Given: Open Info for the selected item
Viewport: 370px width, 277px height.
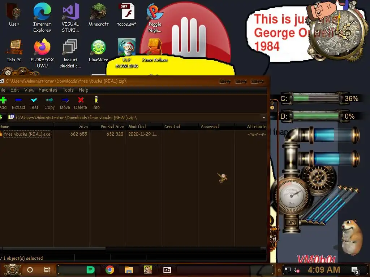Looking at the screenshot, I should click(x=96, y=103).
